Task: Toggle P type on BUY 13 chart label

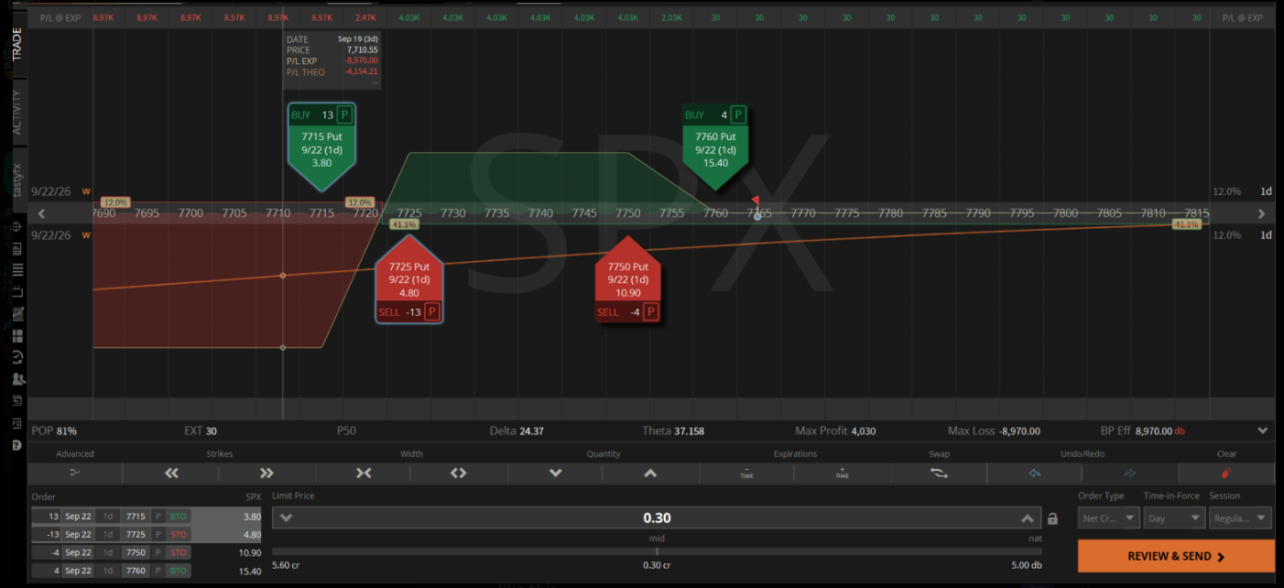Action: point(344,114)
